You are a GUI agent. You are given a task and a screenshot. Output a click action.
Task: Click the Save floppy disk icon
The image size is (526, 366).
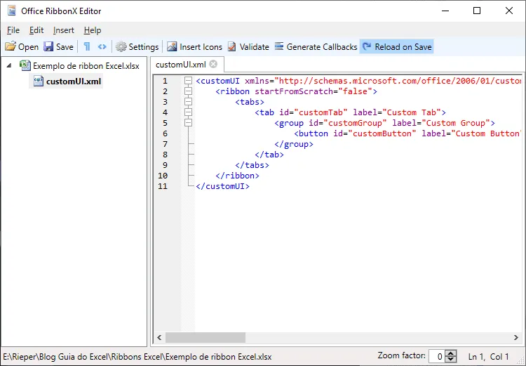(48, 46)
